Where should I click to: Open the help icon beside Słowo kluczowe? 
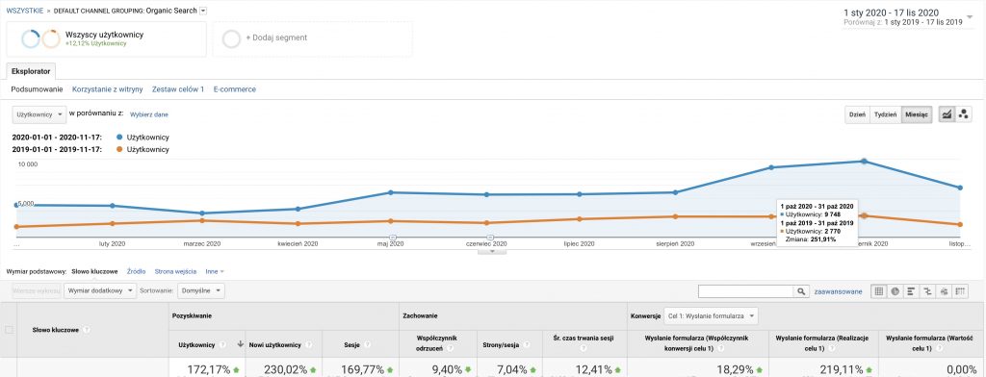pyautogui.click(x=86, y=329)
